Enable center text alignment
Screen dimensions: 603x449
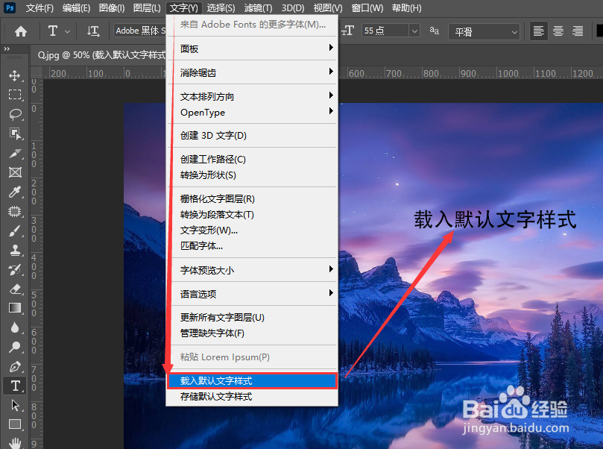558,31
